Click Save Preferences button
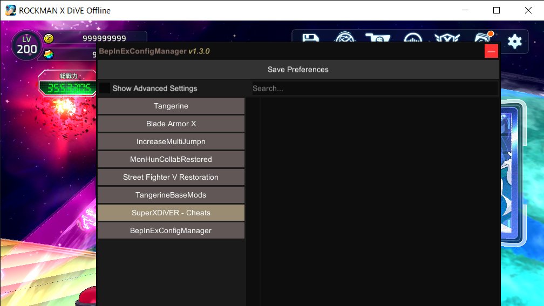The height and width of the screenshot is (306, 544). [x=298, y=70]
